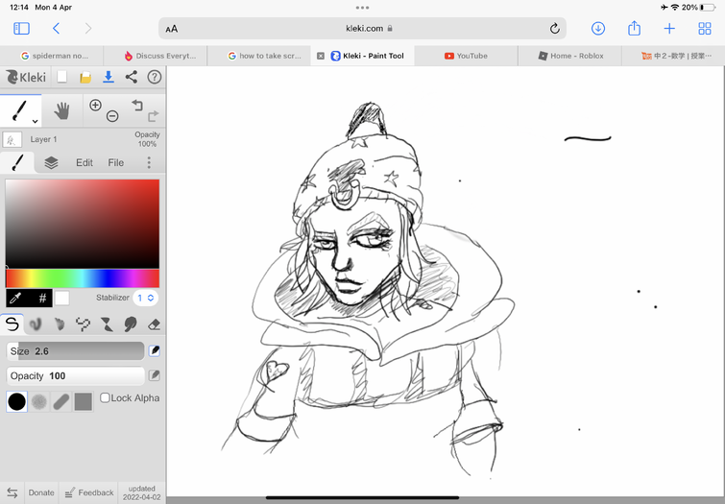Open the hex color input button

click(42, 299)
